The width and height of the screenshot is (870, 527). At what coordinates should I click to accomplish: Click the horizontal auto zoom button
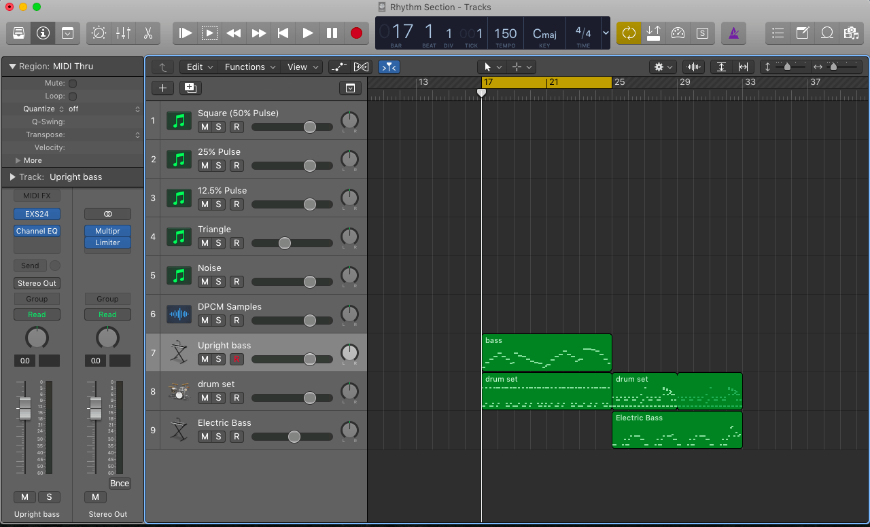pos(743,67)
